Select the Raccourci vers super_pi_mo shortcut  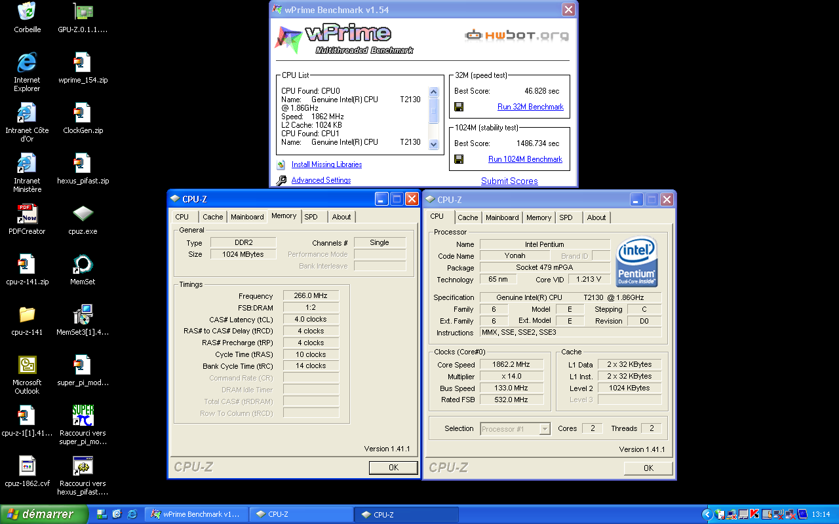point(83,415)
